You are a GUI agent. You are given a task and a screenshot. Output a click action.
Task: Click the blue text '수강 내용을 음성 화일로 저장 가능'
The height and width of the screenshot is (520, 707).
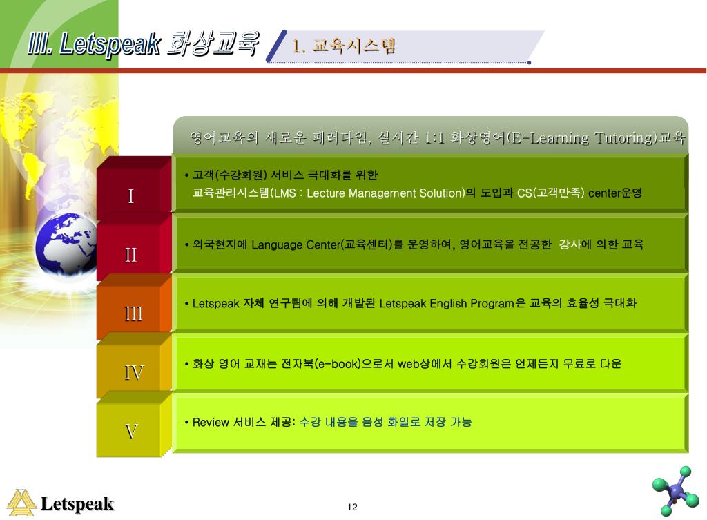coord(385,422)
